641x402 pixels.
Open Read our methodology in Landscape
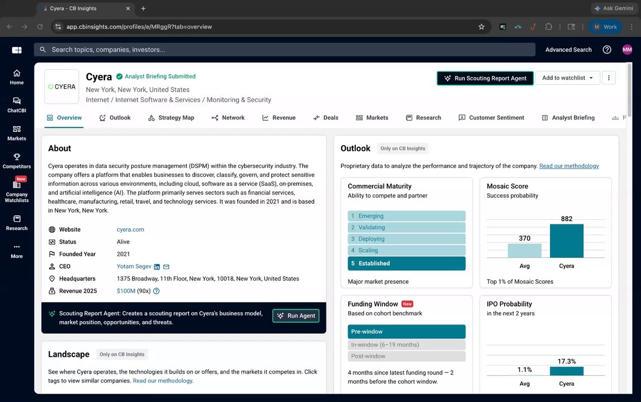[x=163, y=381]
